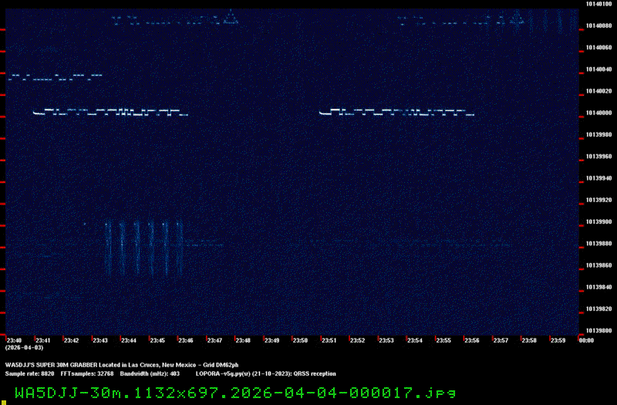
Task: Click the 23:45 time axis label
Action: tap(157, 340)
